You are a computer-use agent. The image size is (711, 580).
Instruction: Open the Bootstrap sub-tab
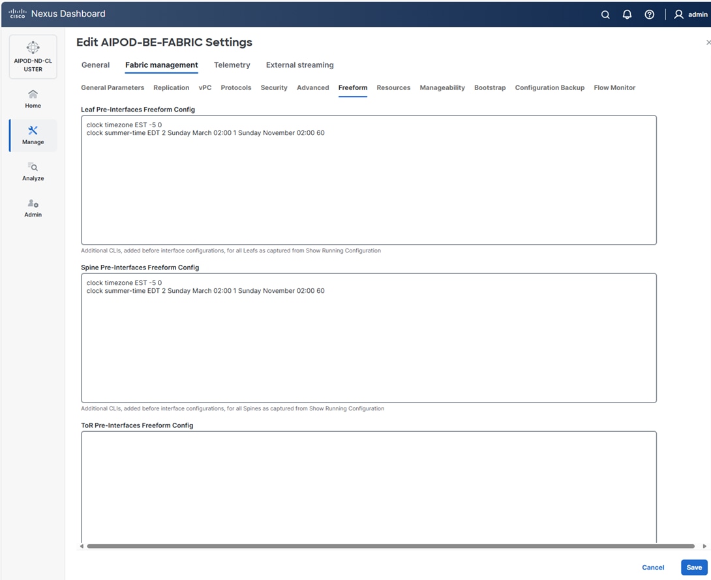point(490,87)
